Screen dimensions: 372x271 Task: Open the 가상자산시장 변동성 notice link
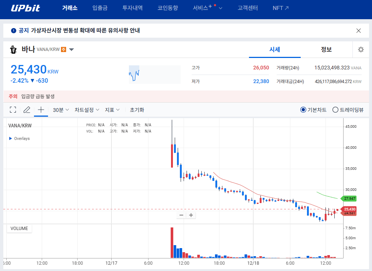coord(85,30)
